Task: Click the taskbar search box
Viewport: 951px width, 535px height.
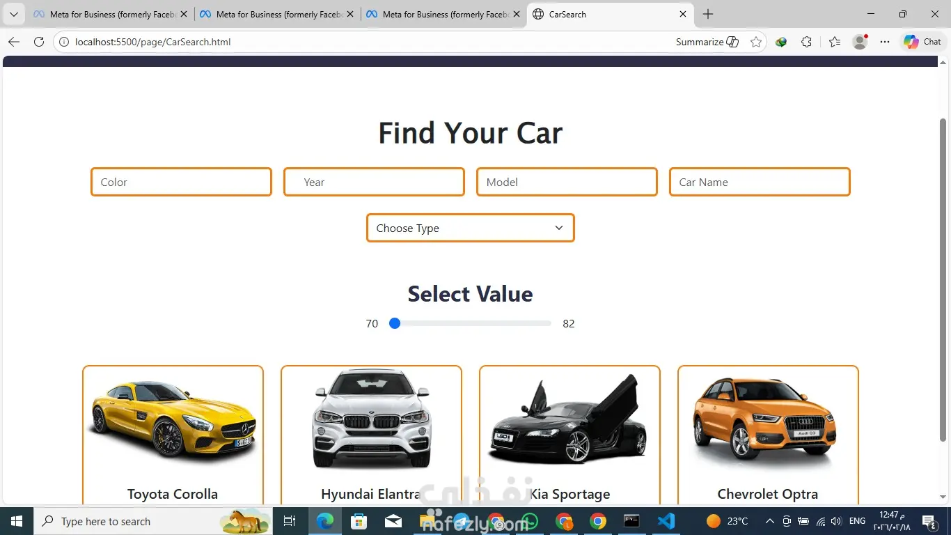Action: tap(153, 521)
